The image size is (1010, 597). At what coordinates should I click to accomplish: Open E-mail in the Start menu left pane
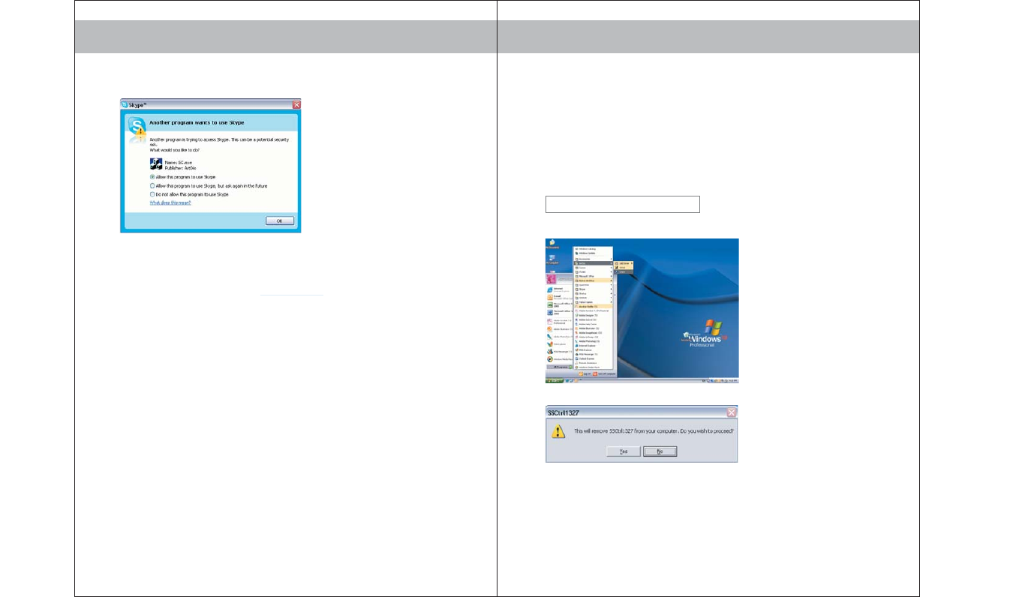[x=558, y=297]
